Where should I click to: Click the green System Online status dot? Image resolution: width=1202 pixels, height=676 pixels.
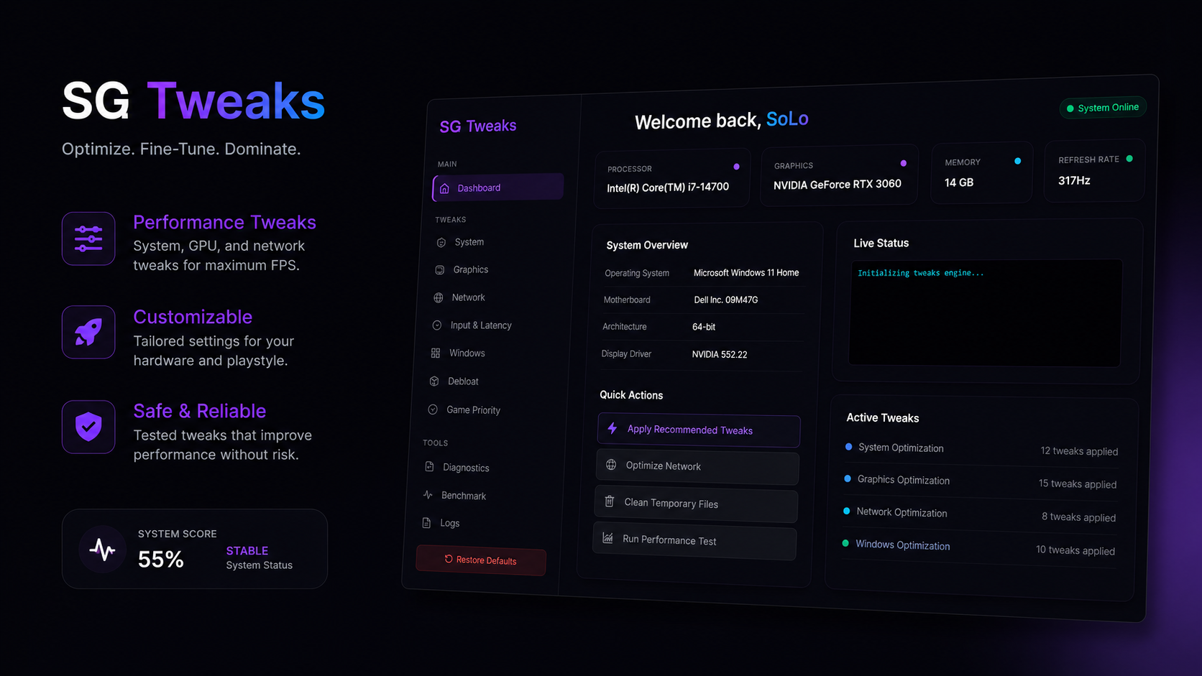(1070, 108)
